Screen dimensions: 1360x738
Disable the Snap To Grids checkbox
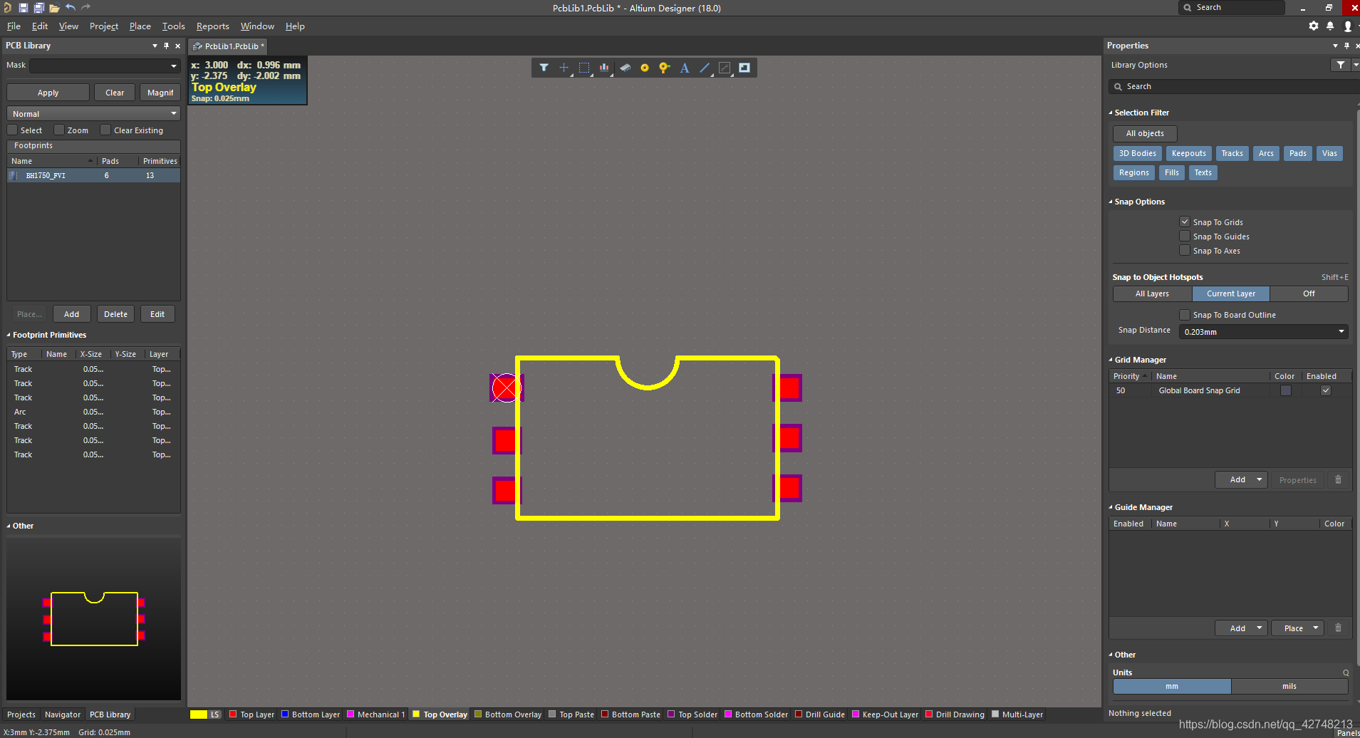(x=1184, y=222)
